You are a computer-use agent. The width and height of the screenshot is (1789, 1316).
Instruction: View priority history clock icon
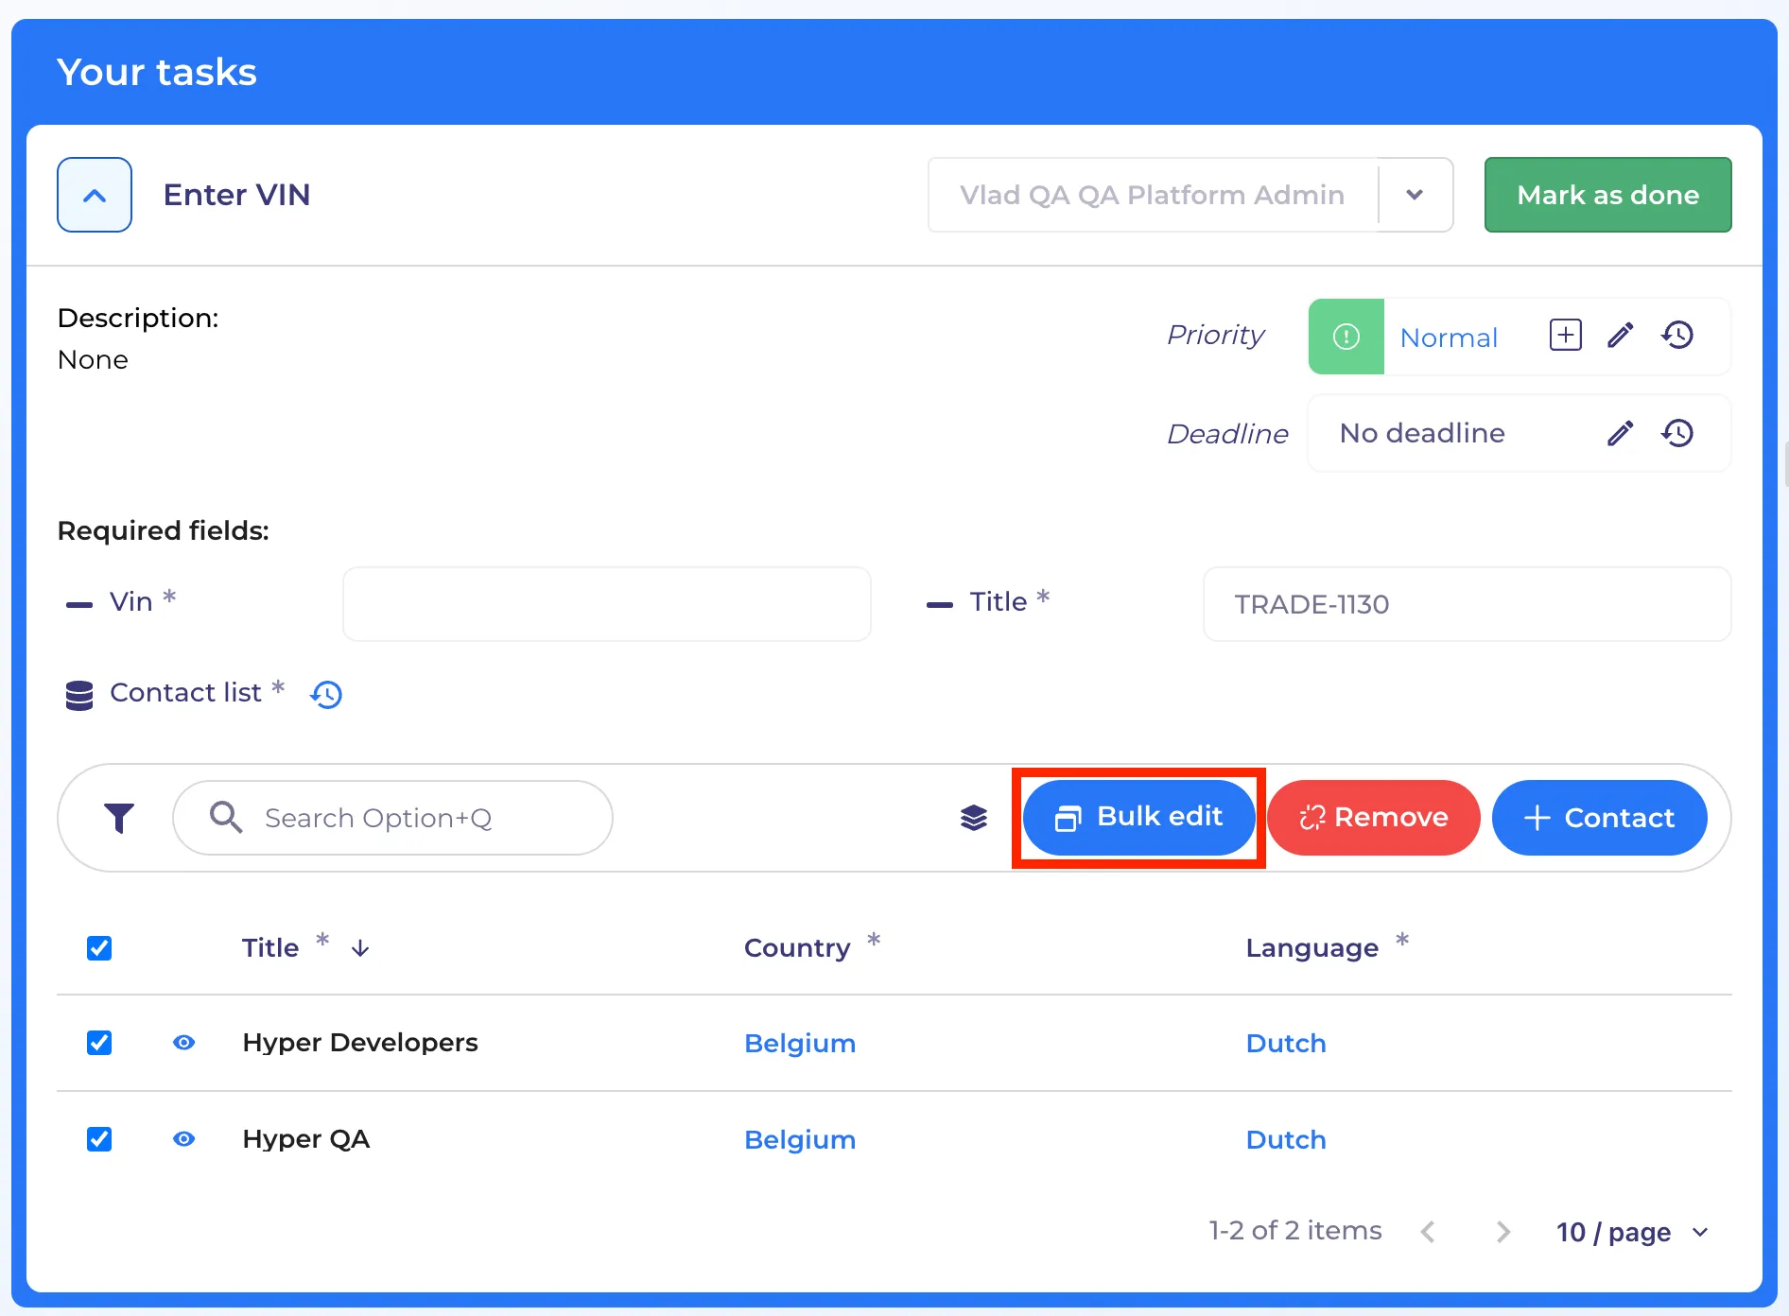[1677, 335]
